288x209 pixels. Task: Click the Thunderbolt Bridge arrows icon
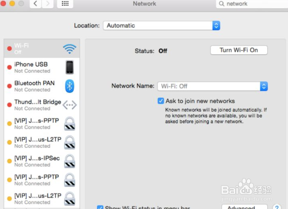click(x=69, y=105)
